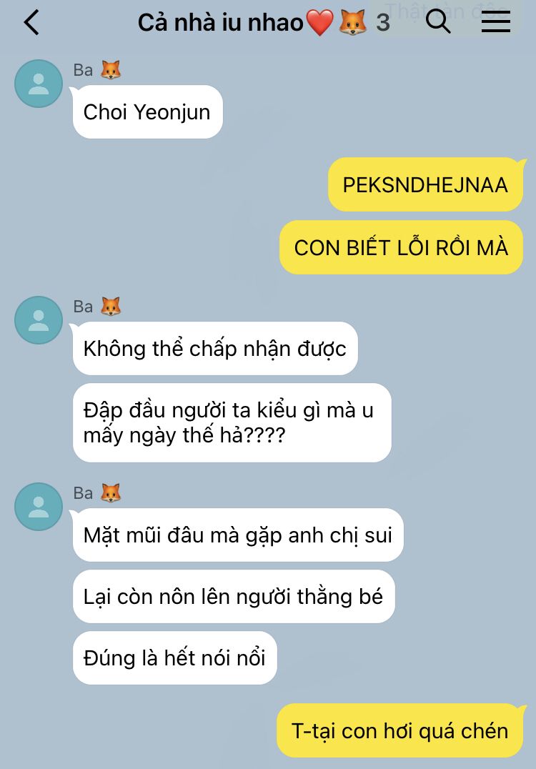The image size is (536, 769).
Task: Select the PEKSNDHEJNAA yellow message bubble
Action: [x=425, y=185]
